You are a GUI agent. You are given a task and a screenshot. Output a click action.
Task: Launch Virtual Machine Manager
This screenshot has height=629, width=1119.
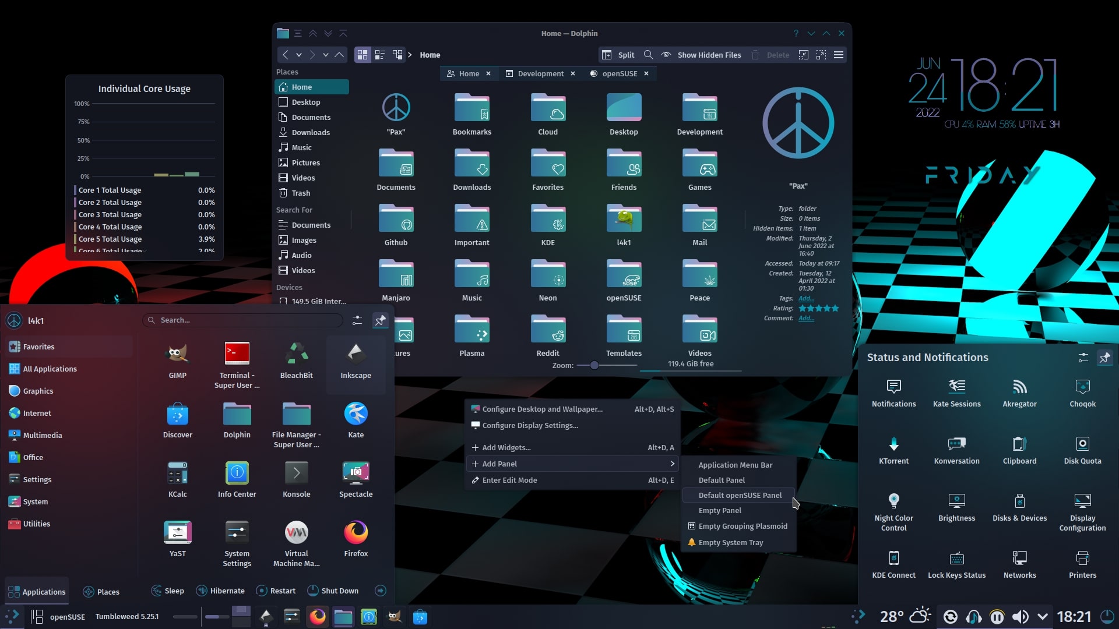tap(296, 544)
